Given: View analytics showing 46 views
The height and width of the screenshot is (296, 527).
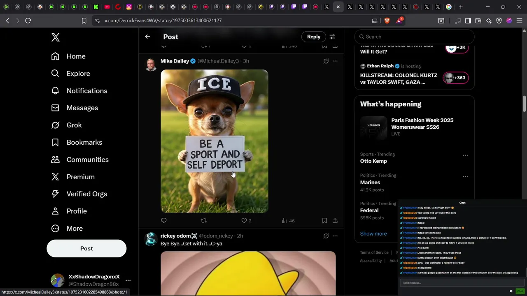Looking at the screenshot, I should [x=288, y=221].
